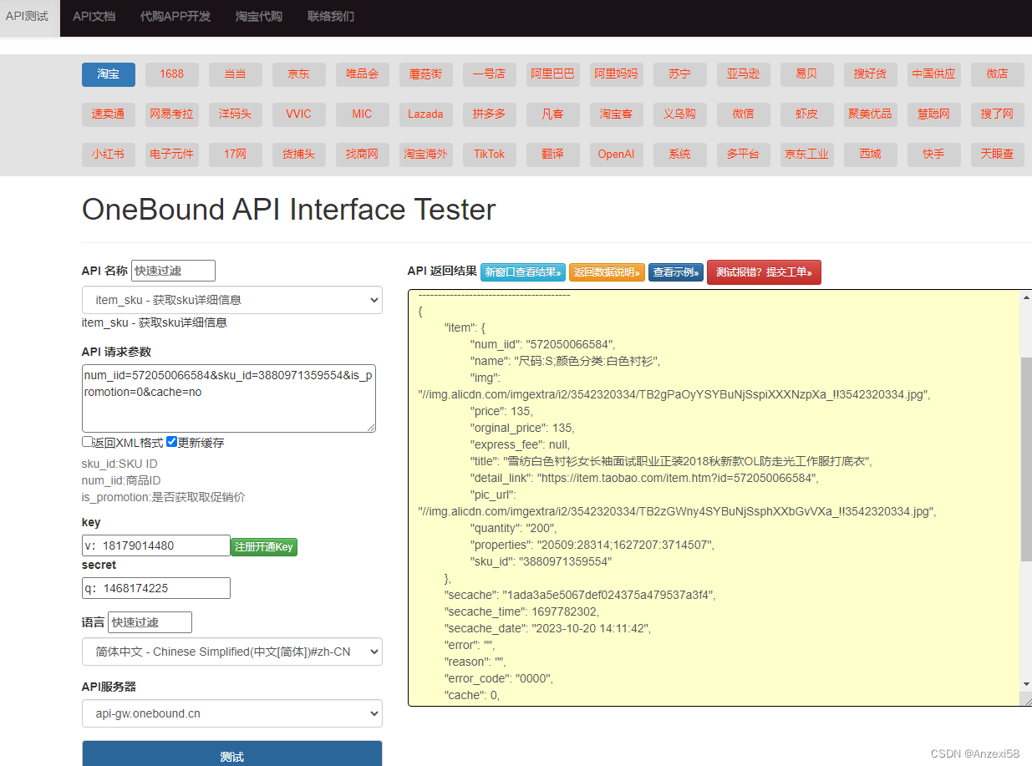
Task: Select the 中国供应 platform button
Action: (934, 74)
